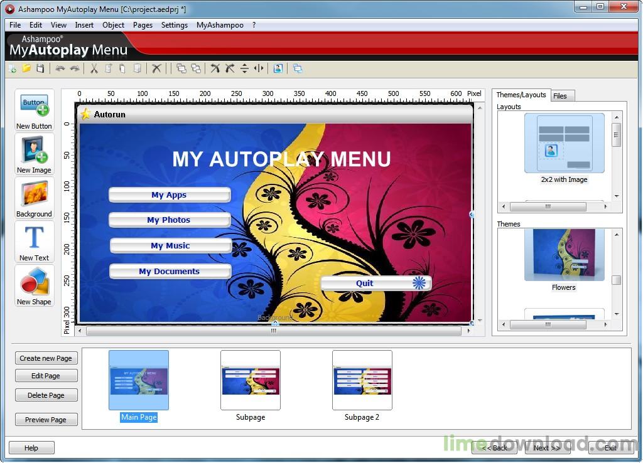
Task: Switch to the Files tab
Action: 562,95
